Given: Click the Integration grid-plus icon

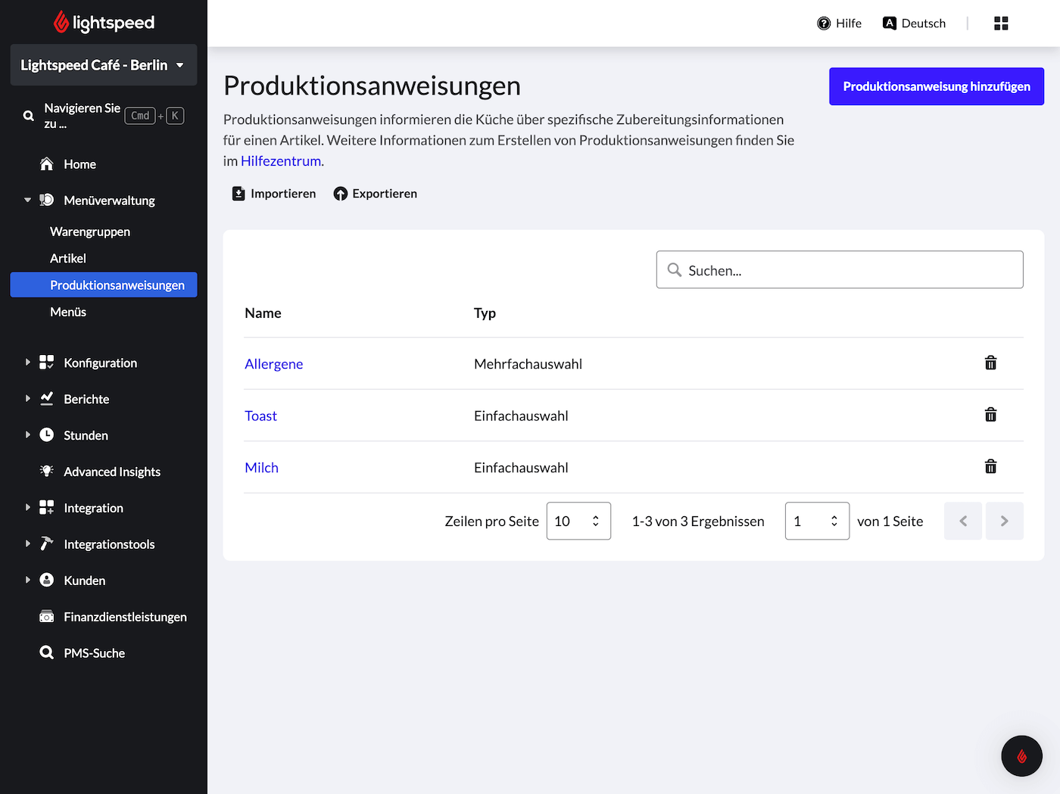Looking at the screenshot, I should pyautogui.click(x=47, y=507).
